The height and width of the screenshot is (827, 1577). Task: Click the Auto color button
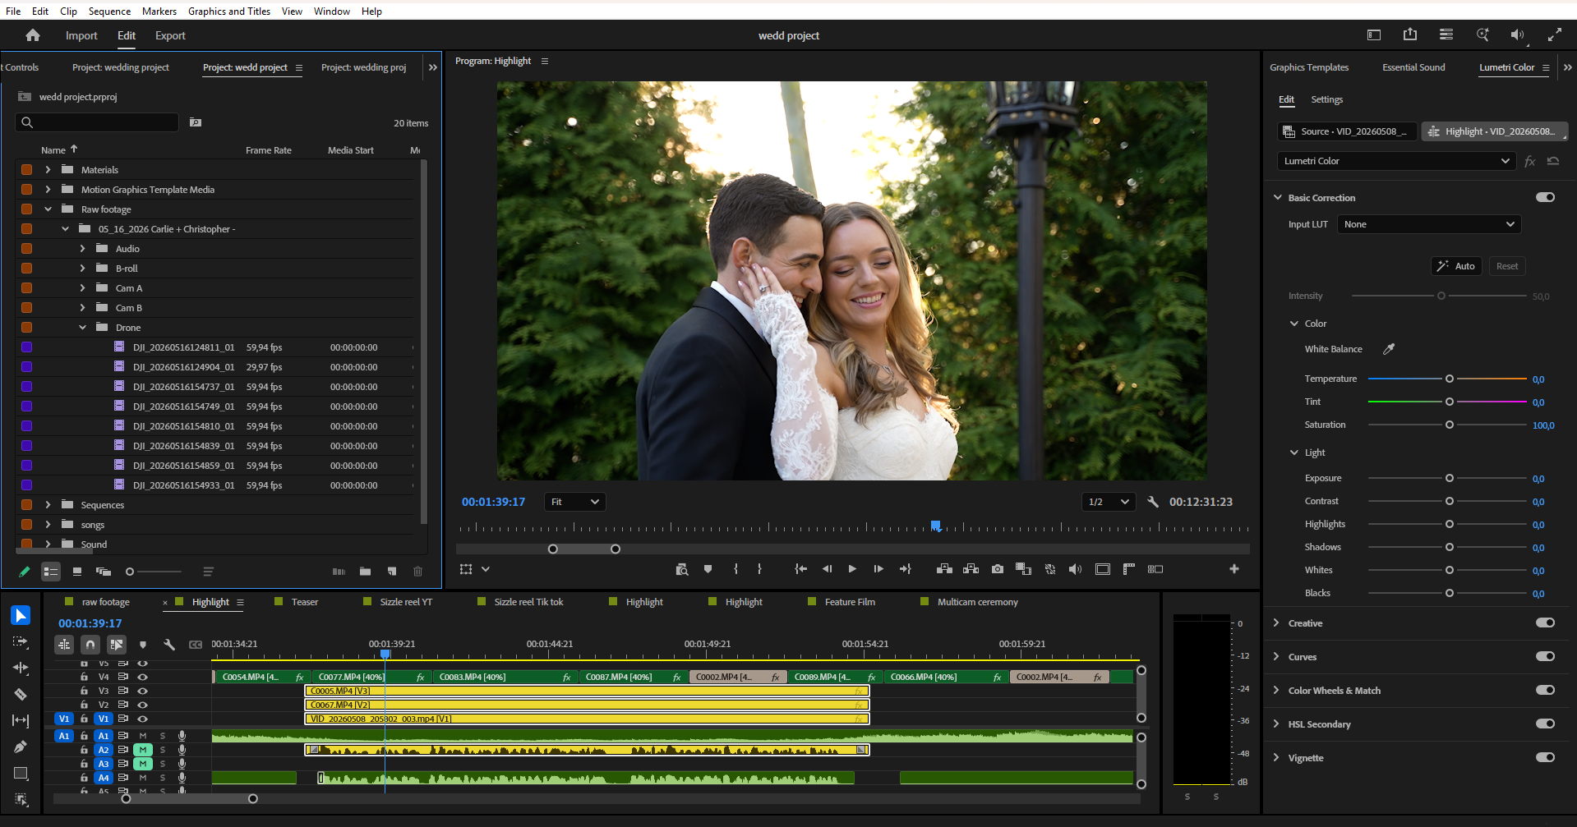tap(1456, 266)
